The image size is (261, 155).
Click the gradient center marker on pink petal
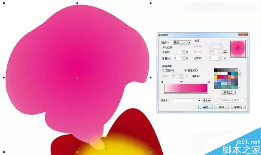[x=77, y=78]
